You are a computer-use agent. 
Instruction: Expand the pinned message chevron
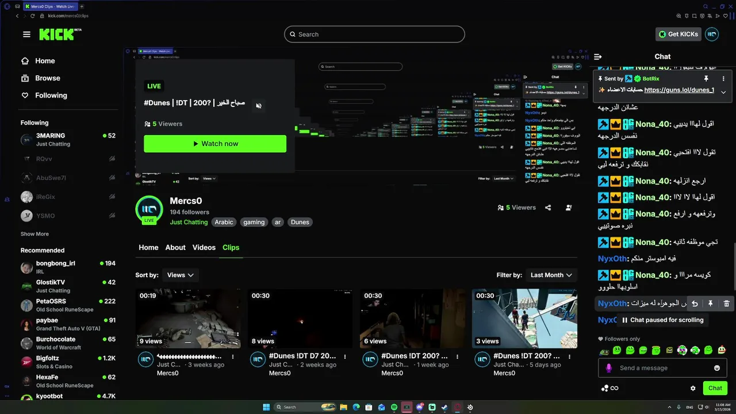click(723, 92)
